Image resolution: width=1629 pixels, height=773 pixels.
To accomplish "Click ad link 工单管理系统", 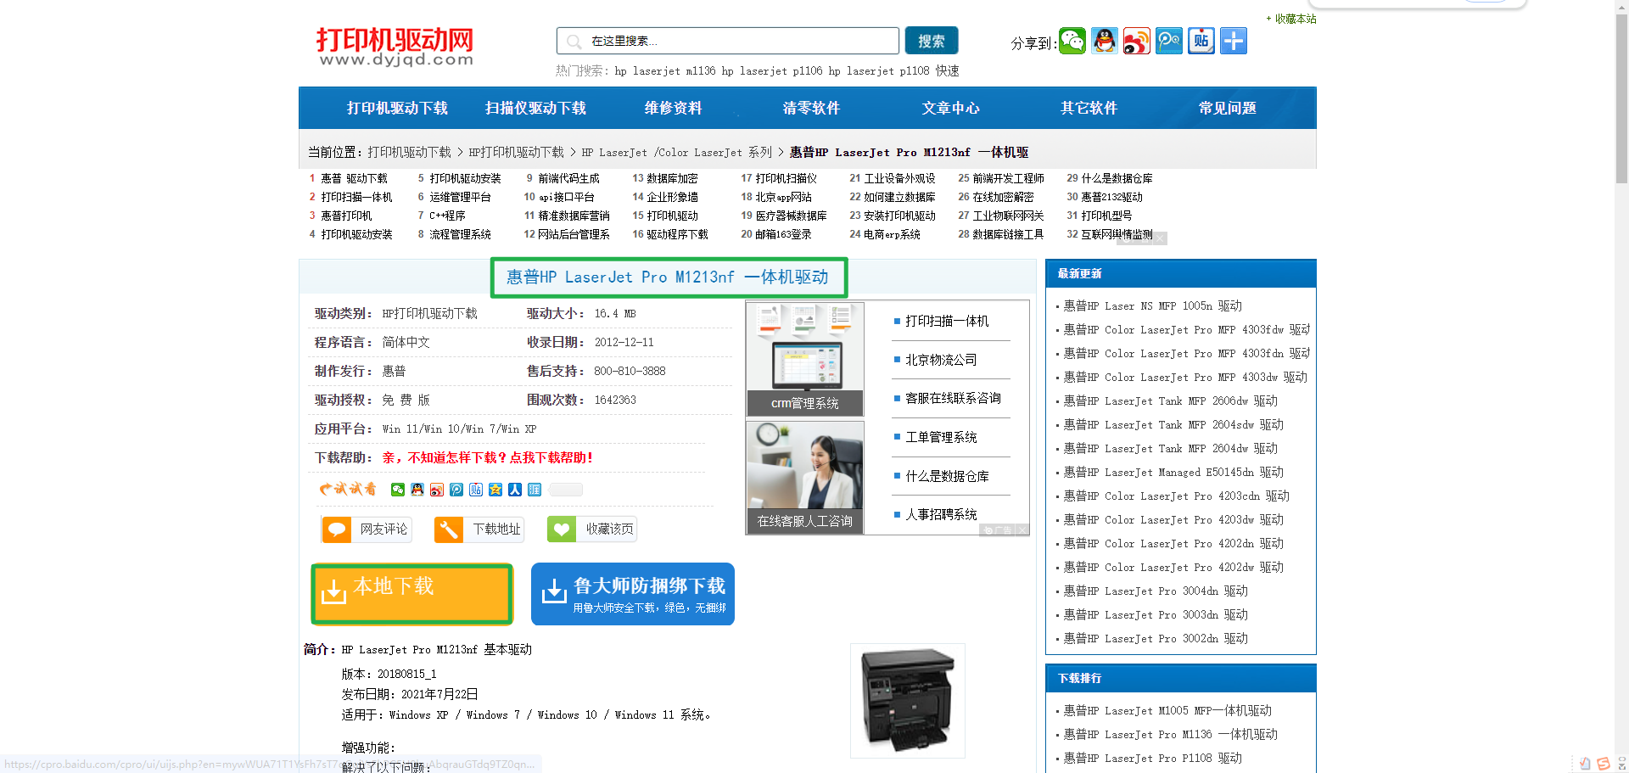I will pyautogui.click(x=941, y=438).
